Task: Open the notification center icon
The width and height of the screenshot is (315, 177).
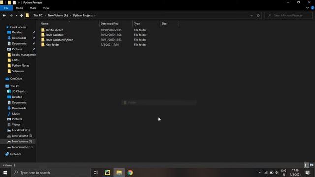Action: tap(307, 173)
